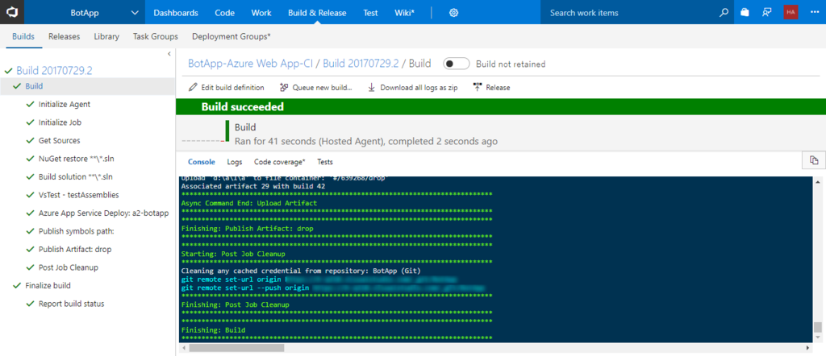Switch to the Builds tab
This screenshot has height=356, width=826.
tap(23, 36)
